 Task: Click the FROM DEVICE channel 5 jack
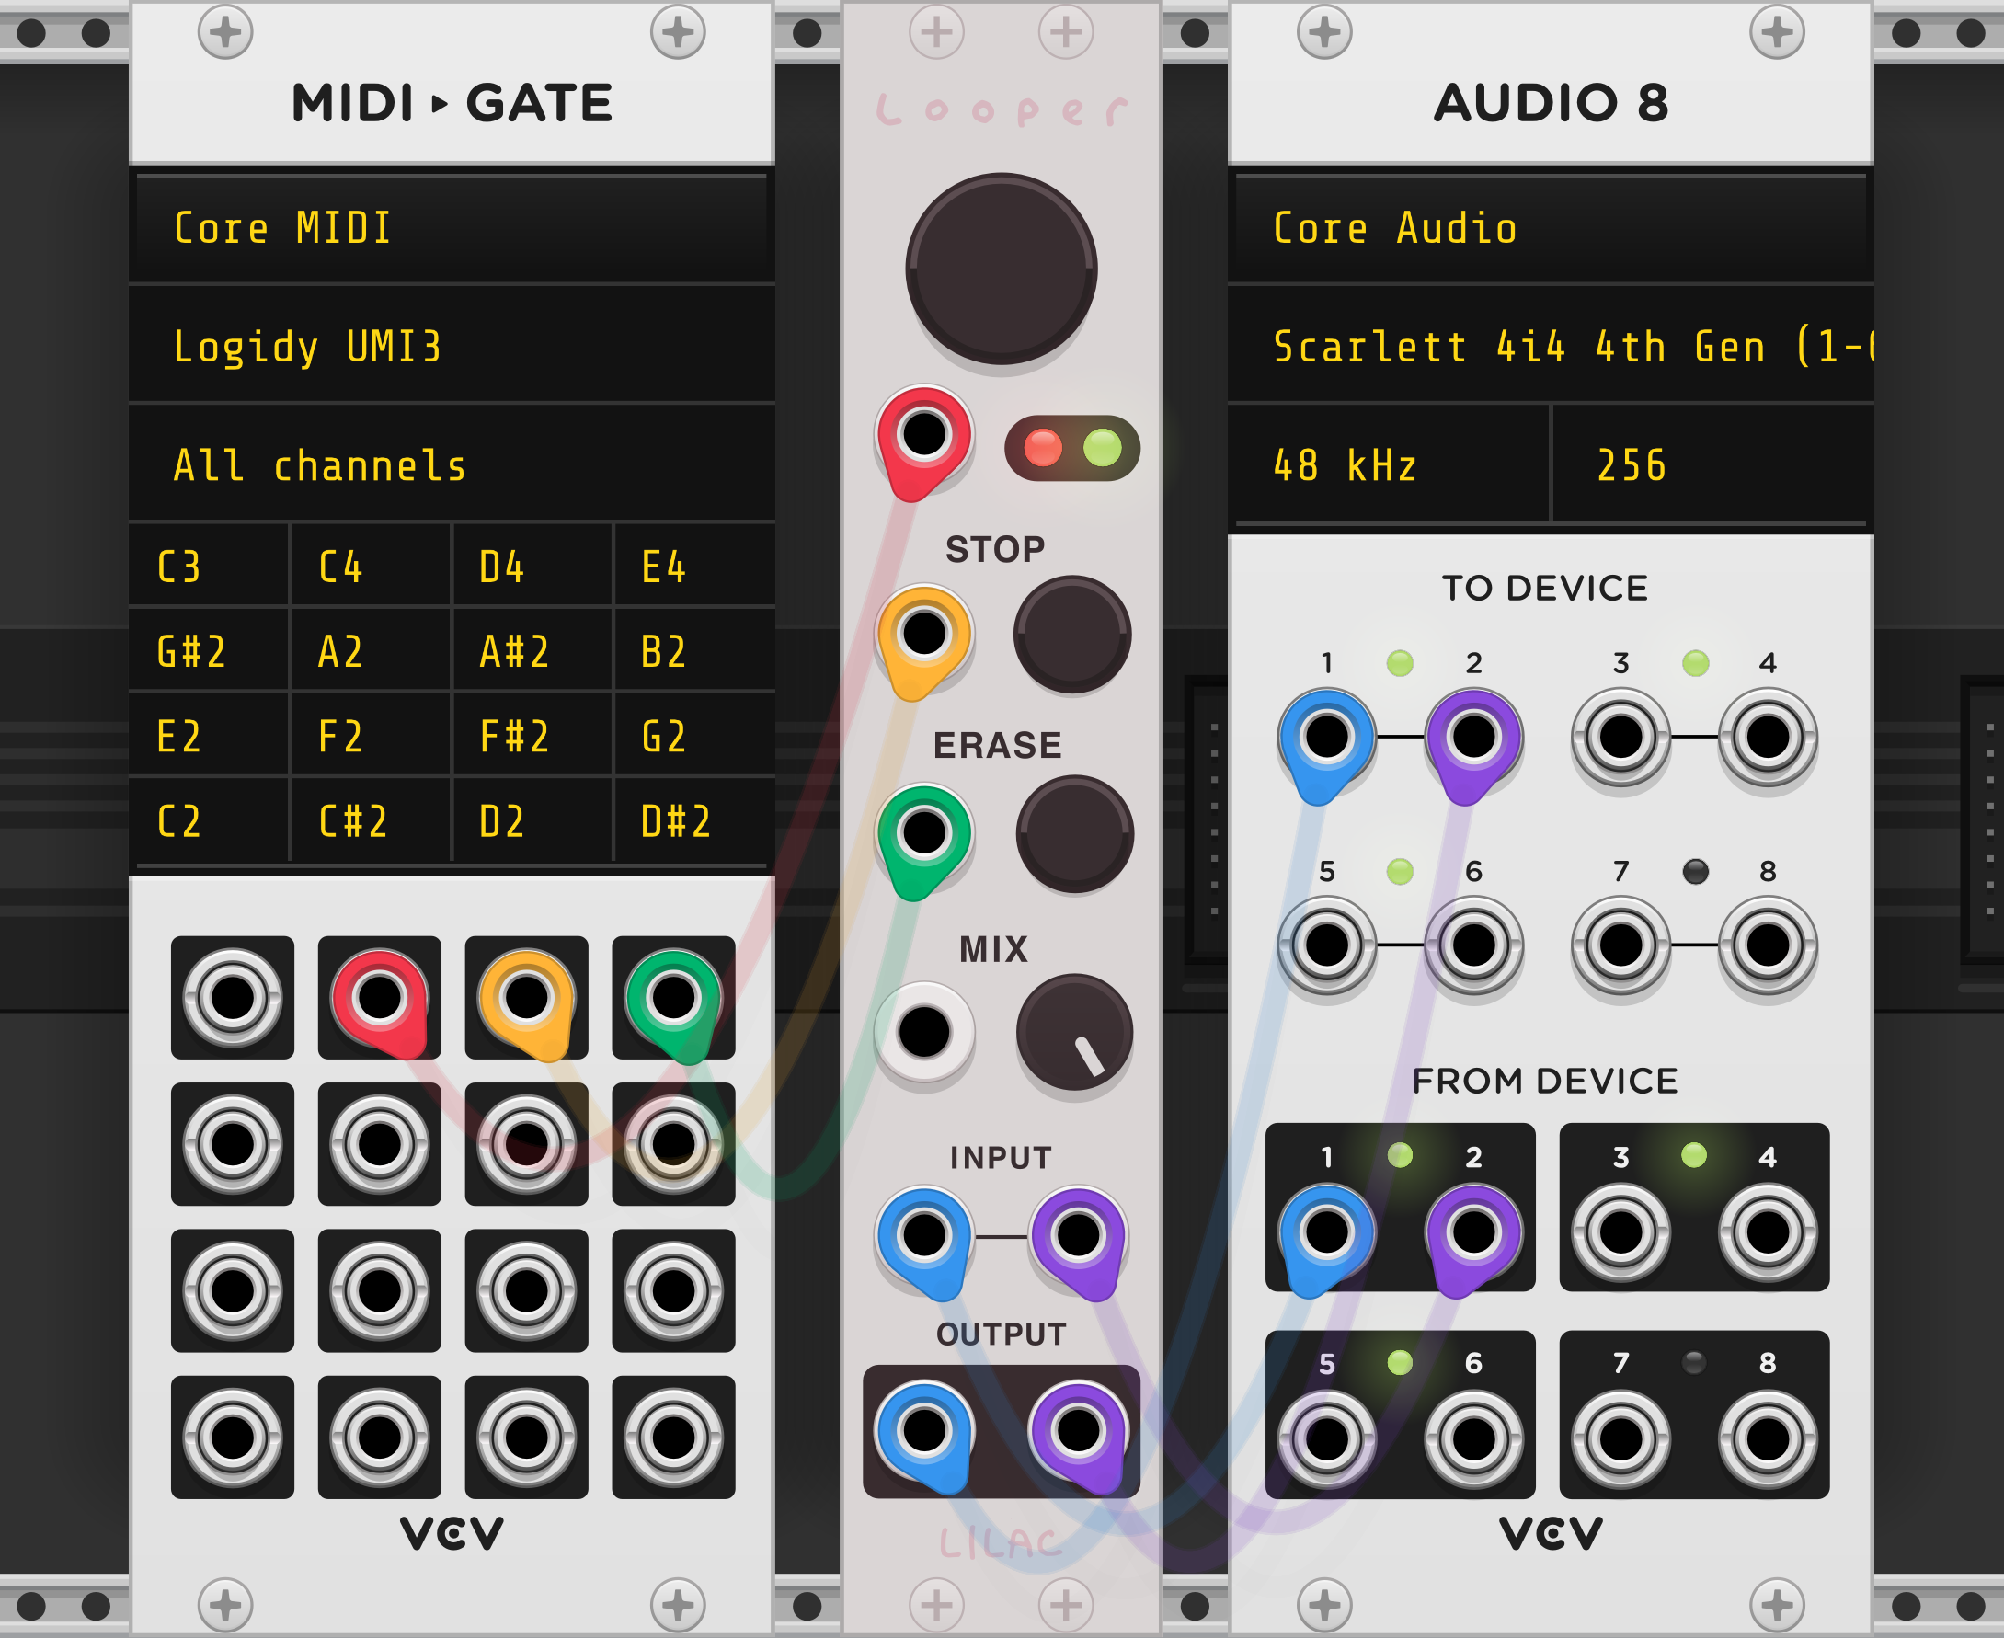pyautogui.click(x=1326, y=1440)
